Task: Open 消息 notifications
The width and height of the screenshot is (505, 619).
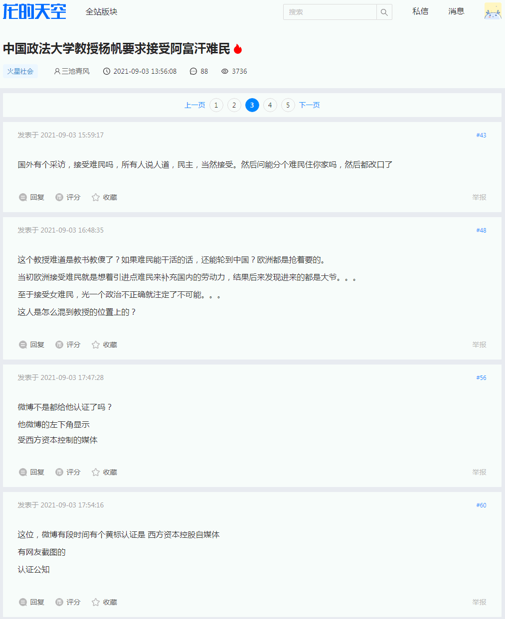Action: pyautogui.click(x=456, y=11)
